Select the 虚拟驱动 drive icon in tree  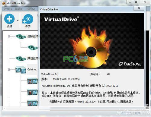point(21,36)
